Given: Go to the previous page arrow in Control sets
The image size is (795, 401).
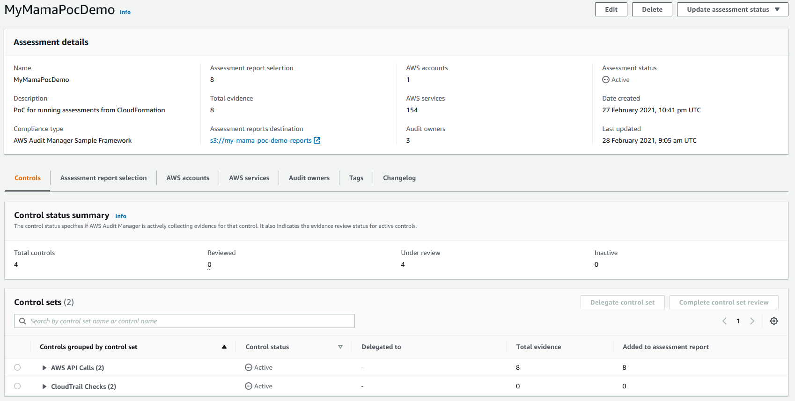Looking at the screenshot, I should coord(724,321).
